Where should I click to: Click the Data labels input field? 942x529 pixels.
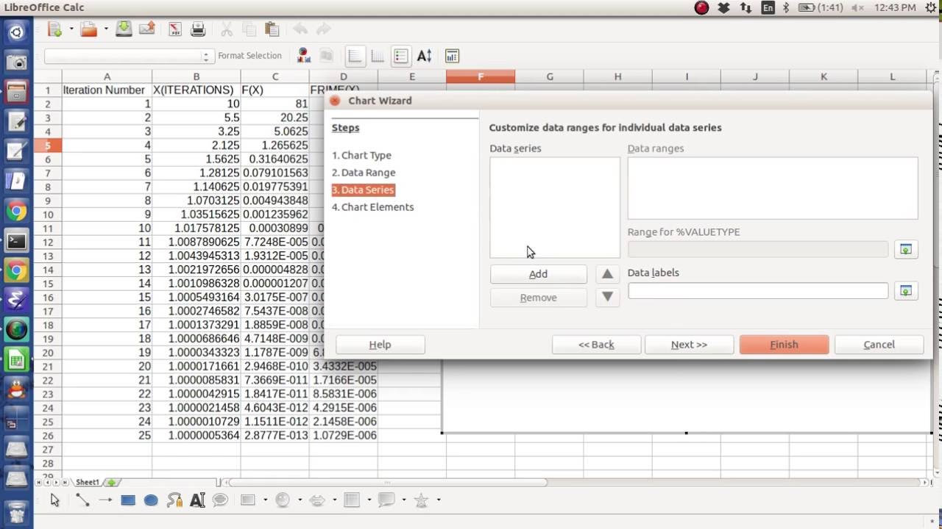[758, 291]
